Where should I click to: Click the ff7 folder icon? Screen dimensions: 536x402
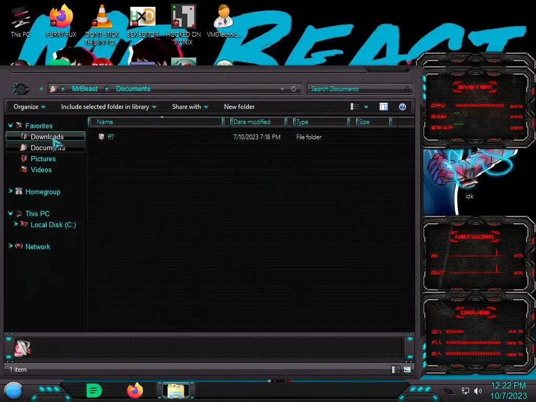101,137
